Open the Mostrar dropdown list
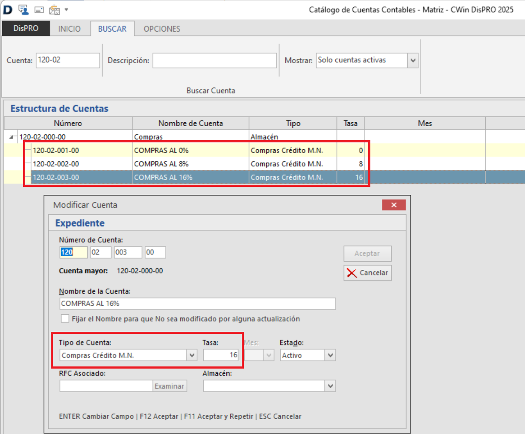 [413, 60]
